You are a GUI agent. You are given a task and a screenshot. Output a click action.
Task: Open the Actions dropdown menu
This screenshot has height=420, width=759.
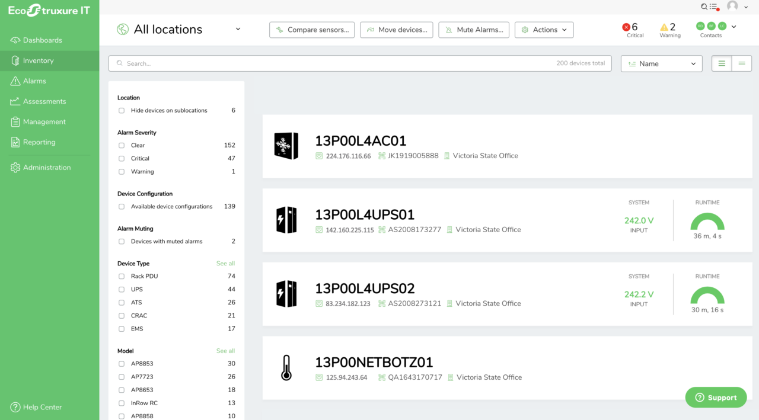[544, 30]
